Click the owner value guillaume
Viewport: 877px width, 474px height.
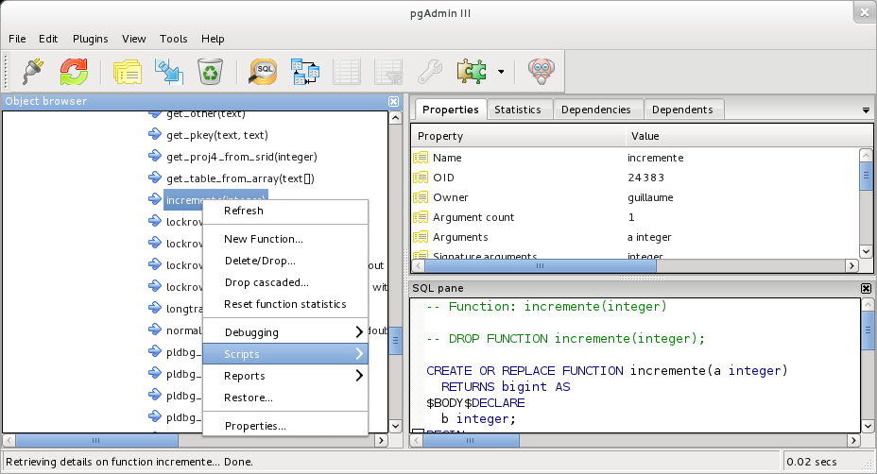click(x=650, y=197)
